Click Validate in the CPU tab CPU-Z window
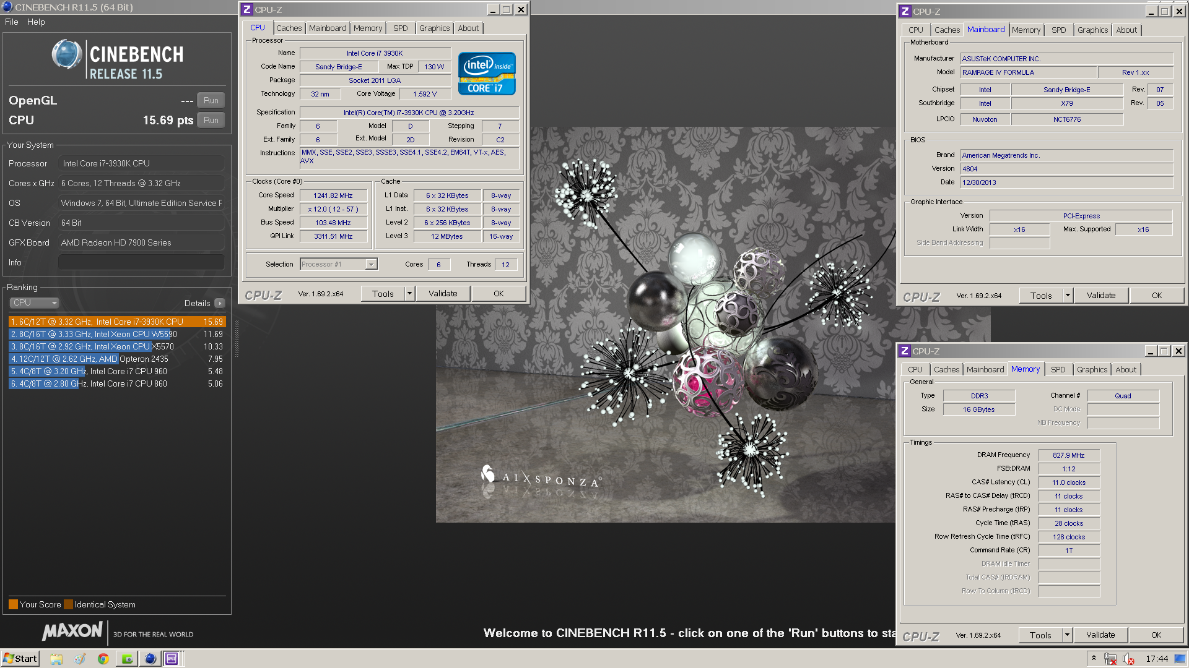 [443, 294]
